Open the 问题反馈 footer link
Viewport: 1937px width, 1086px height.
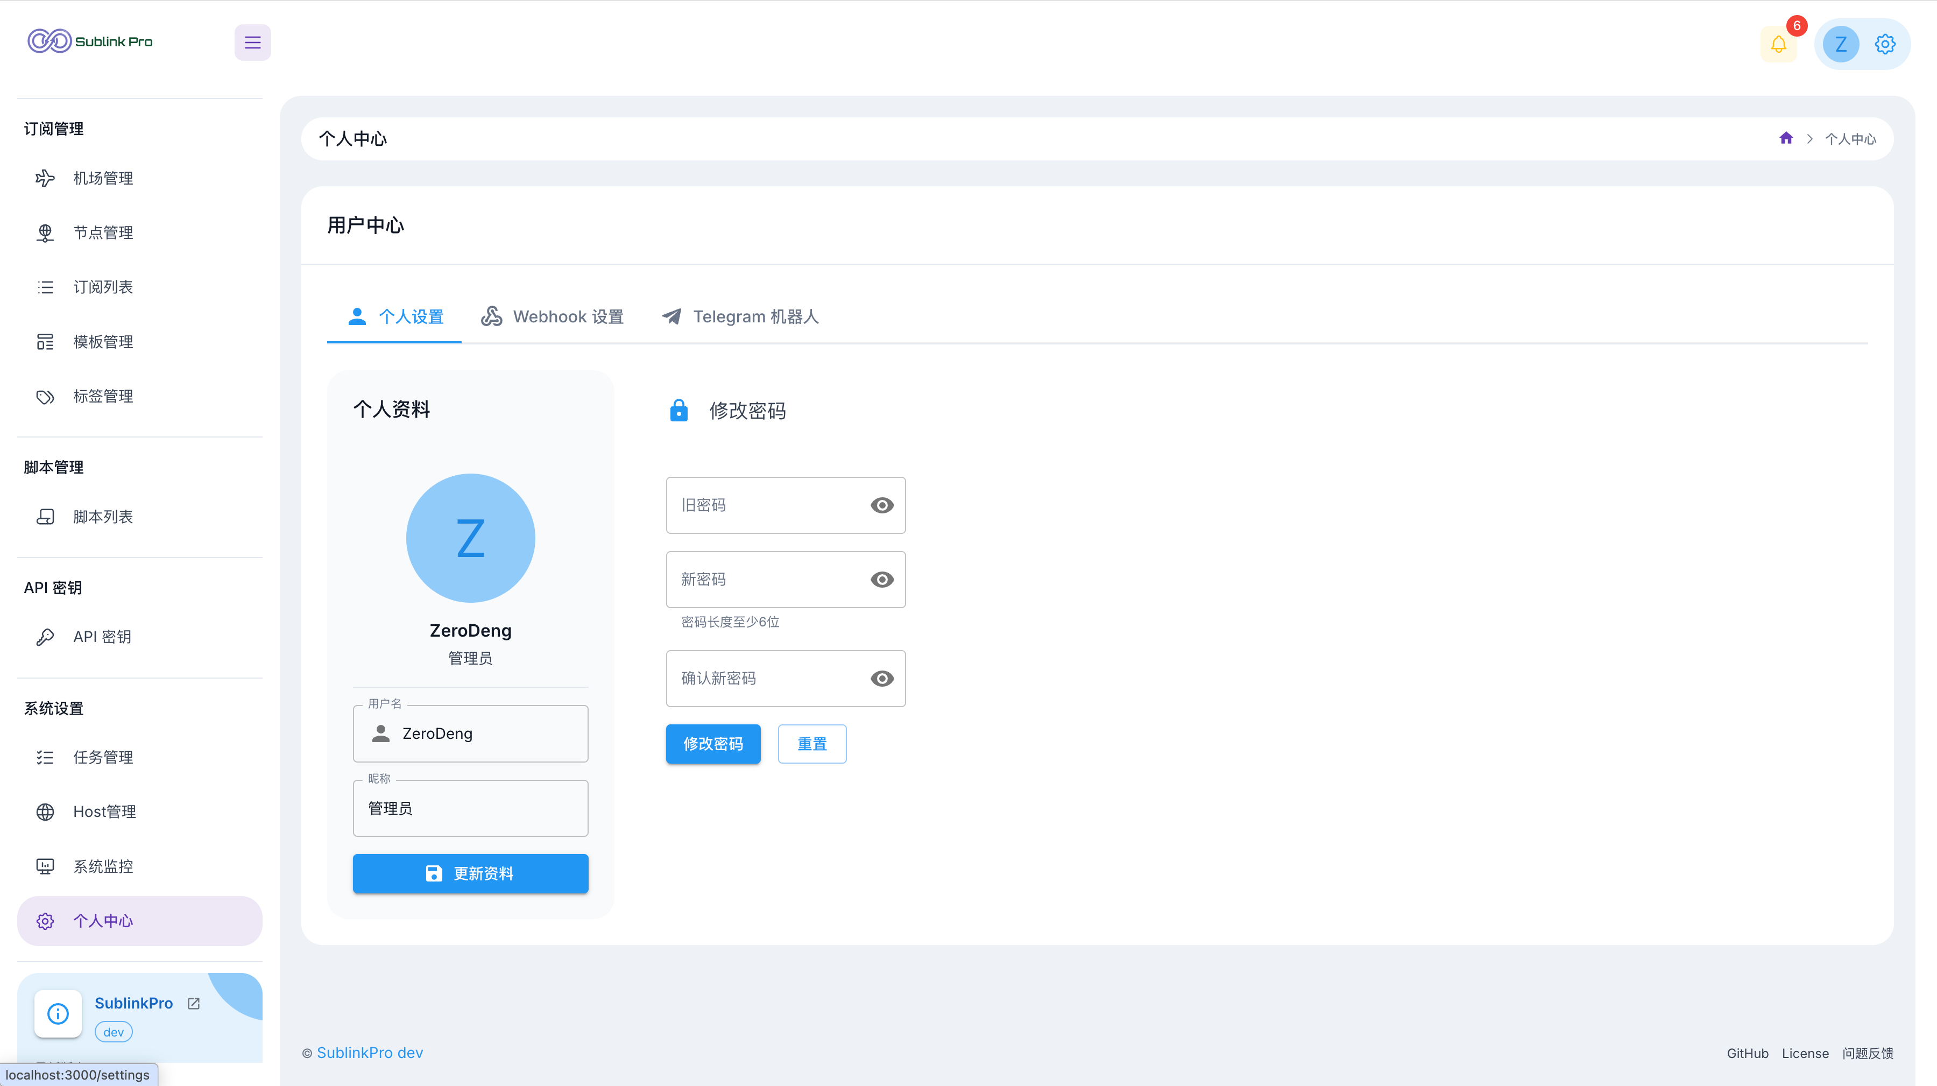click(x=1868, y=1053)
